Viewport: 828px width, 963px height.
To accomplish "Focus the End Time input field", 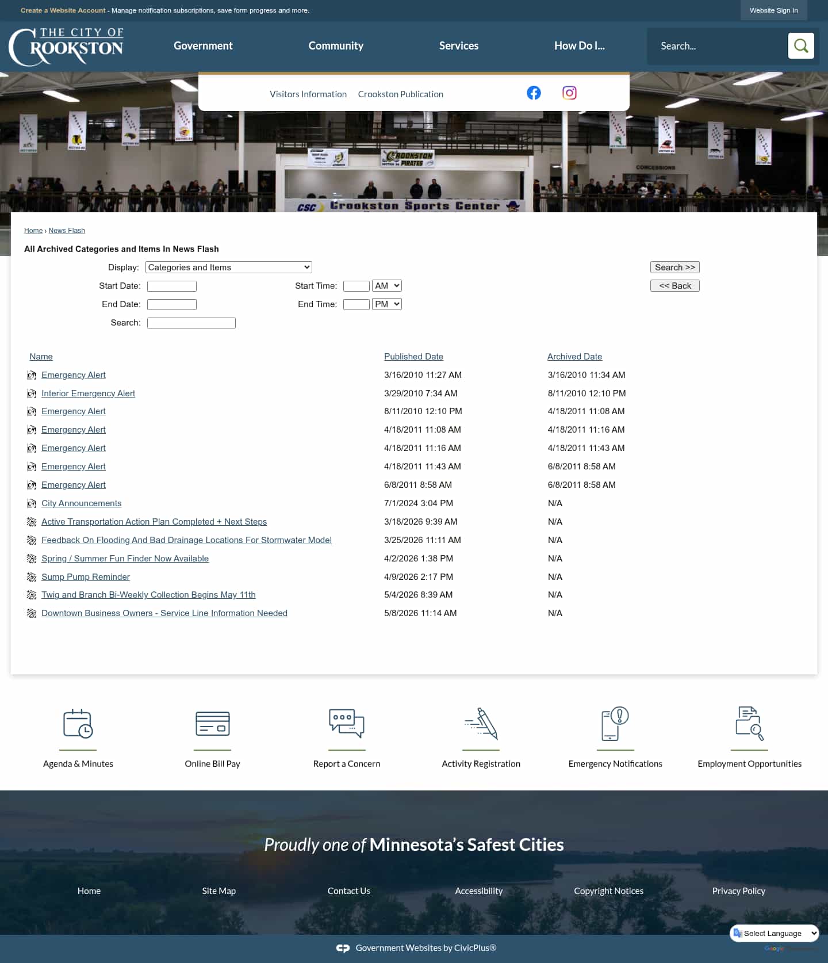I will click(356, 304).
